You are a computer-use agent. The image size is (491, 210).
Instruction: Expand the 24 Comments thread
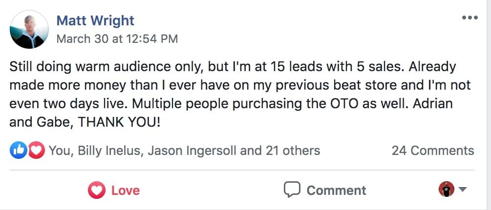[x=432, y=151]
